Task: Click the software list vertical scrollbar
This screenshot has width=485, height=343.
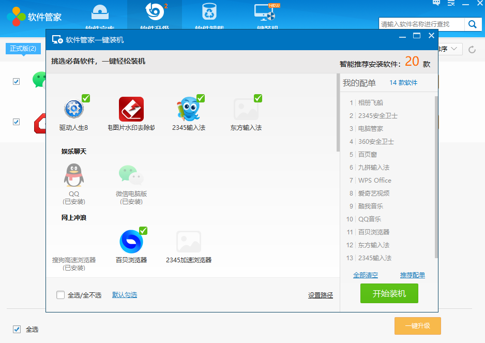Action: (338, 114)
